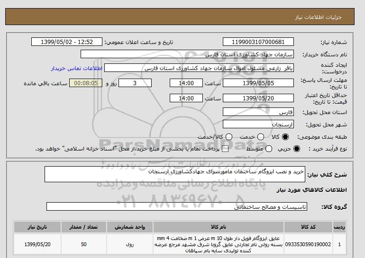365x258 pixels.
Task: Click the delivery city field ارسنجان
Action: pos(258,125)
